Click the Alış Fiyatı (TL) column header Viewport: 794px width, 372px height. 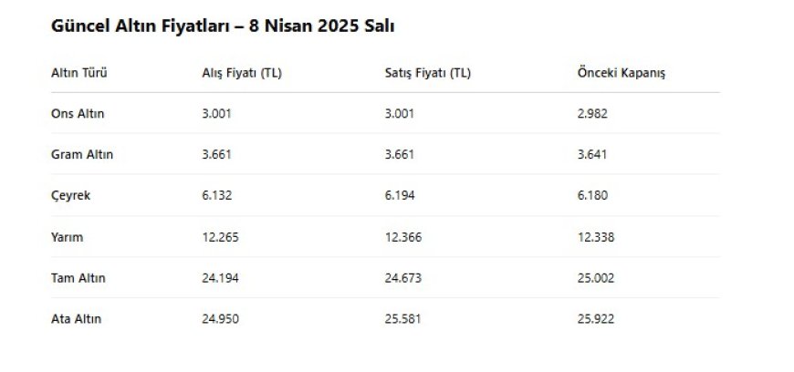pos(242,73)
